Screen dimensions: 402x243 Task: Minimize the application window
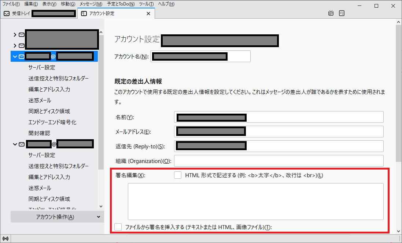click(x=360, y=5)
